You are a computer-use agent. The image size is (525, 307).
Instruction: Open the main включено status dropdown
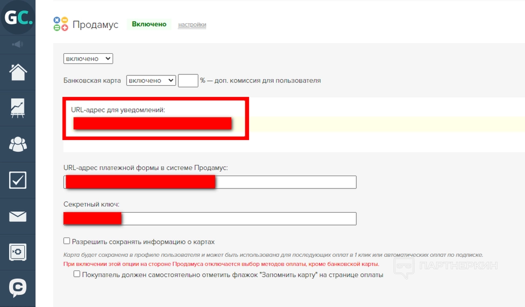pos(88,59)
